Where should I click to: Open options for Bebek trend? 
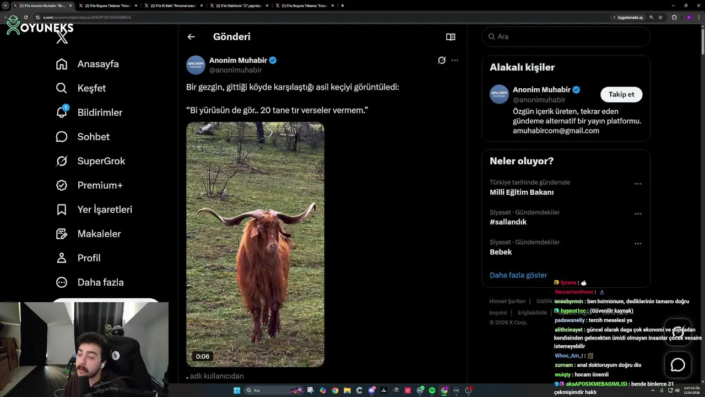[638, 243]
